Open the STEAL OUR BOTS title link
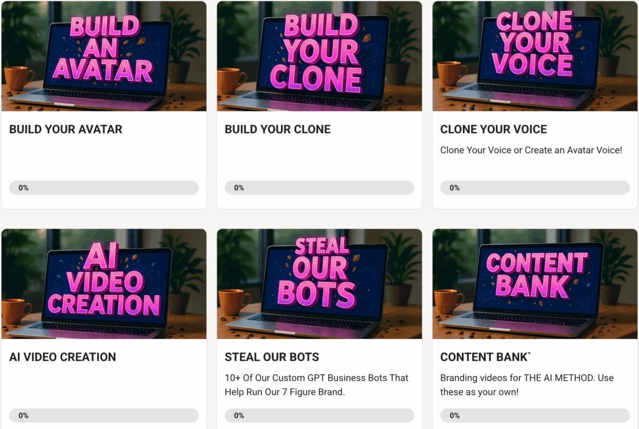The width and height of the screenshot is (639, 429). 272,357
